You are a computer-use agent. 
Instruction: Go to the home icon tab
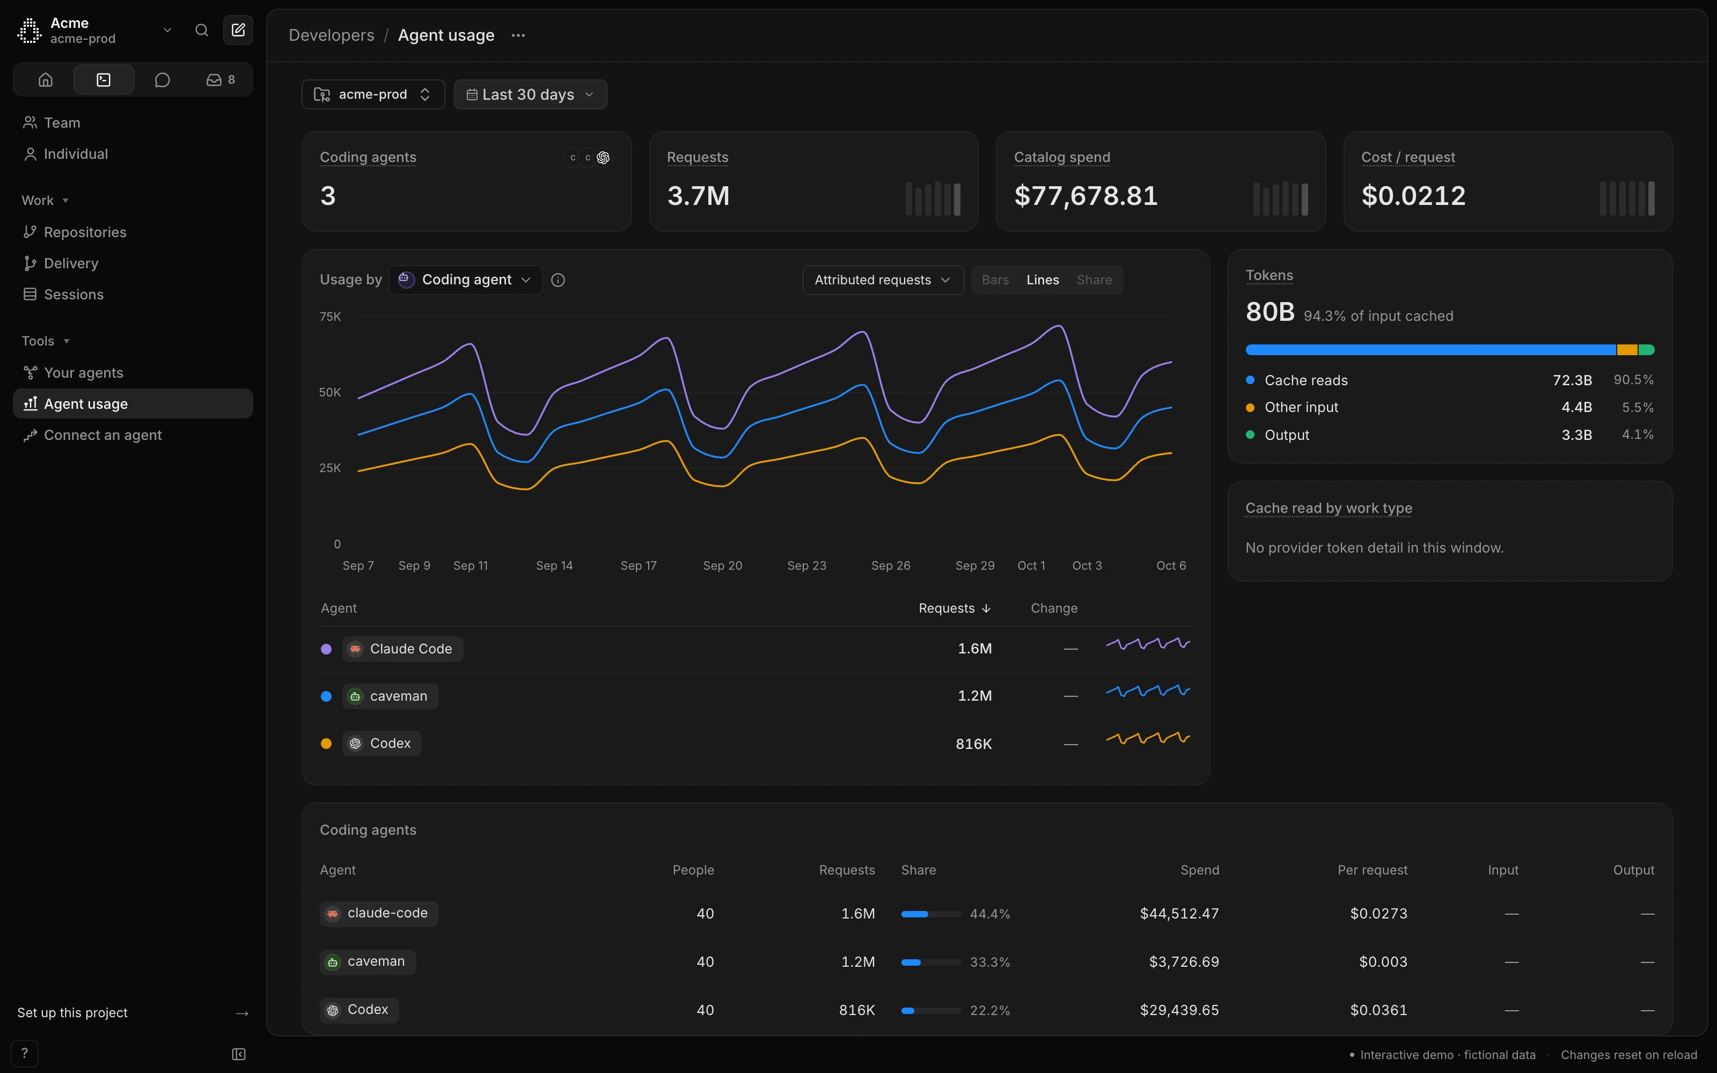[46, 79]
